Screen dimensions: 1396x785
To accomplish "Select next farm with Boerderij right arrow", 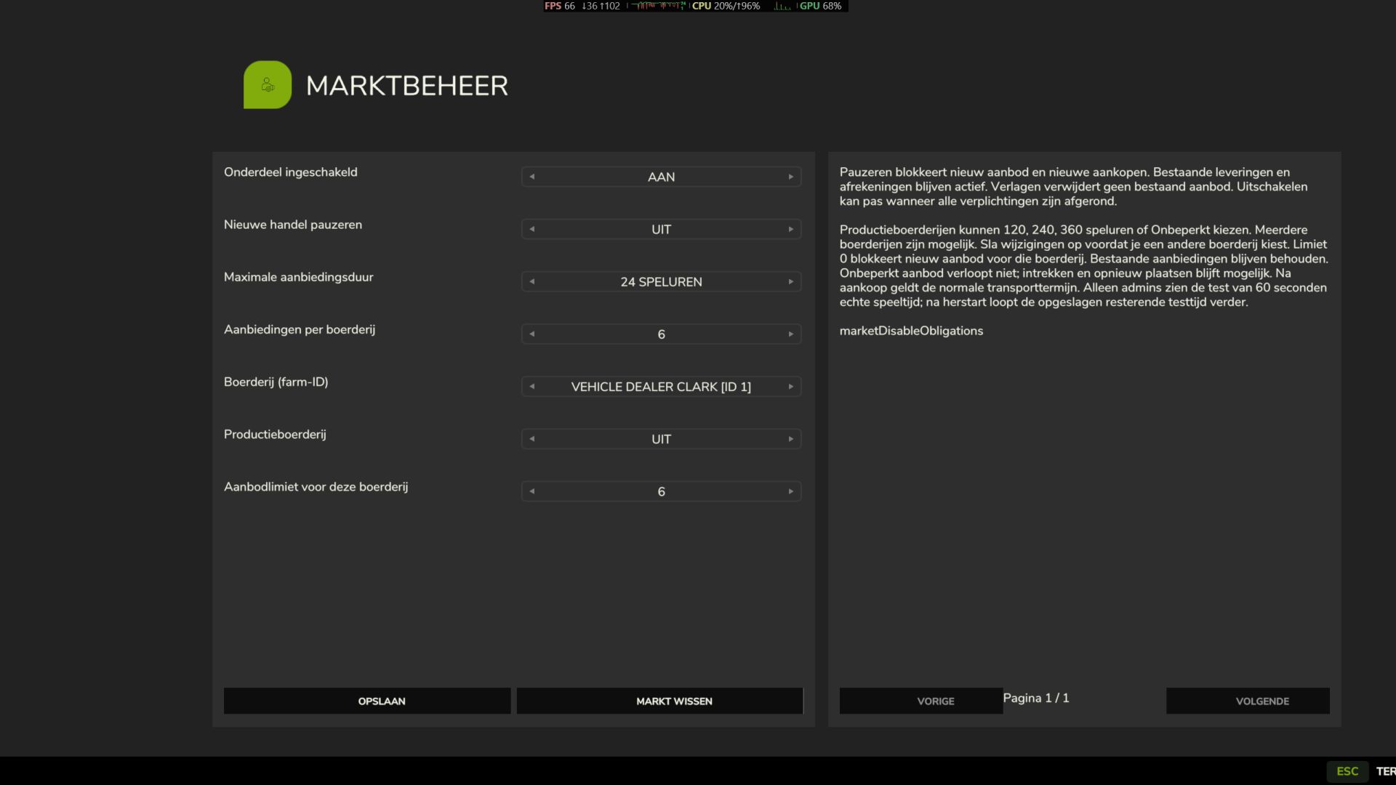I will pos(791,386).
